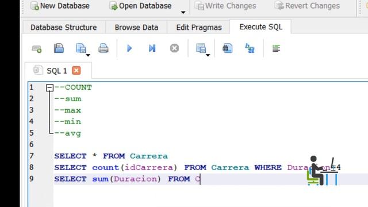Click the Open Database button

140,6
